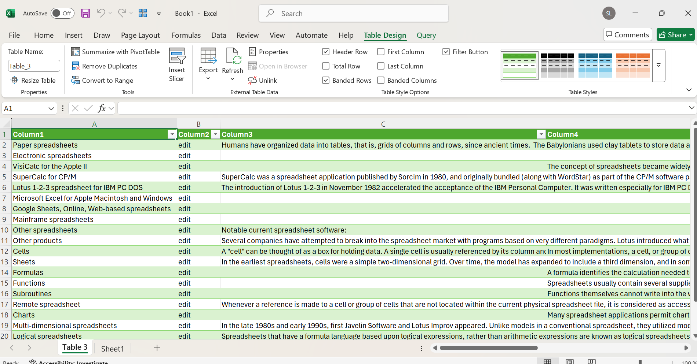Image resolution: width=697 pixels, height=364 pixels.
Task: Click the Undo arrow icon
Action: coord(101,13)
